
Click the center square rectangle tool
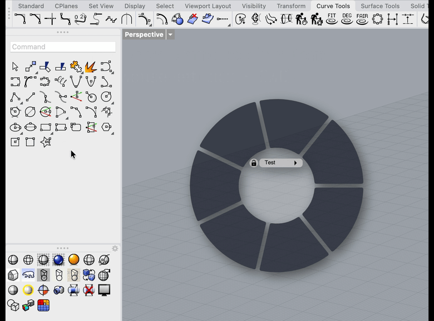click(x=15, y=142)
